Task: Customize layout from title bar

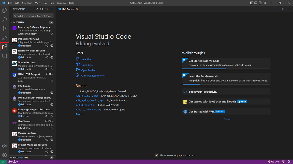Action: click(264, 3)
